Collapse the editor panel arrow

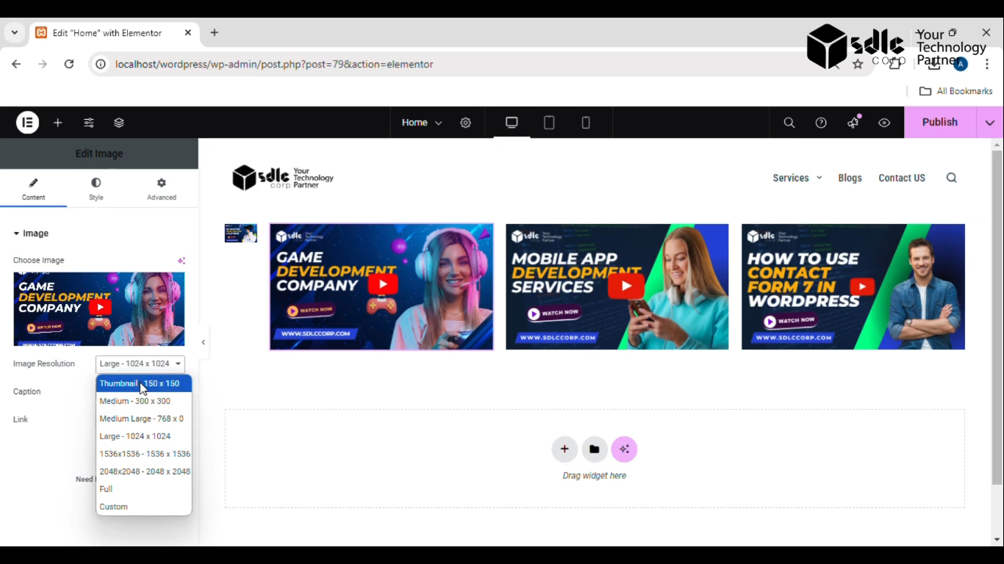tap(204, 342)
